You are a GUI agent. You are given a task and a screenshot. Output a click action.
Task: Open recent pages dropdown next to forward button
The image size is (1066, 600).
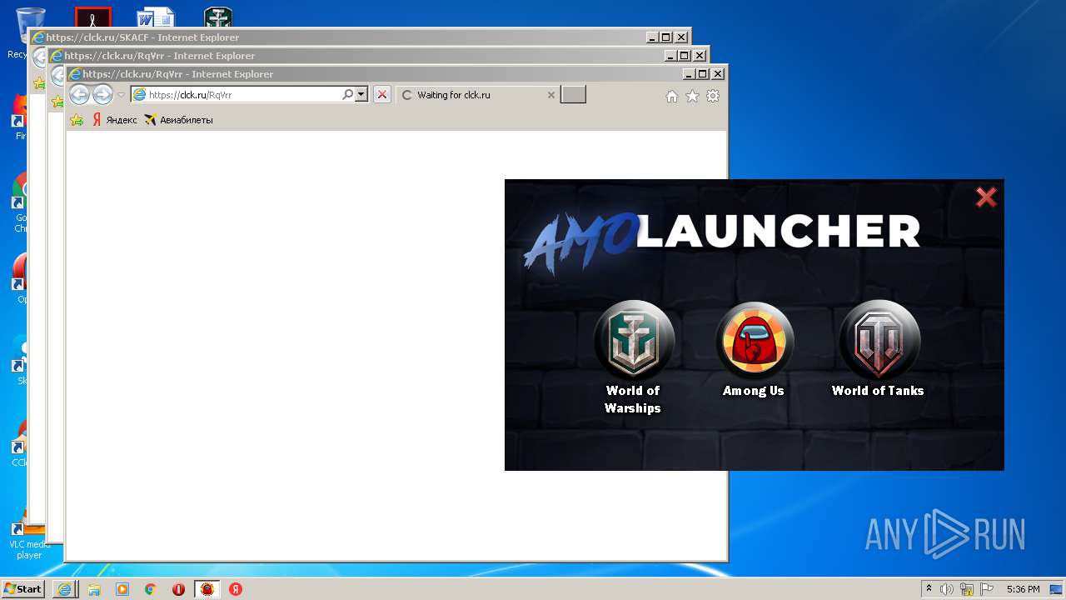121,95
